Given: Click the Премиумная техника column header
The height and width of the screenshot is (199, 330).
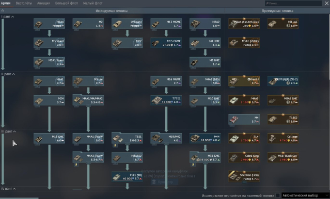Looking at the screenshot, I should click(277, 11).
